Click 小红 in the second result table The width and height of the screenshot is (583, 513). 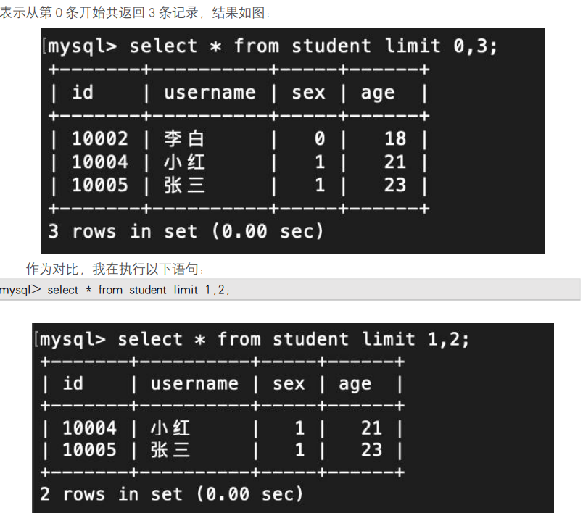click(170, 428)
